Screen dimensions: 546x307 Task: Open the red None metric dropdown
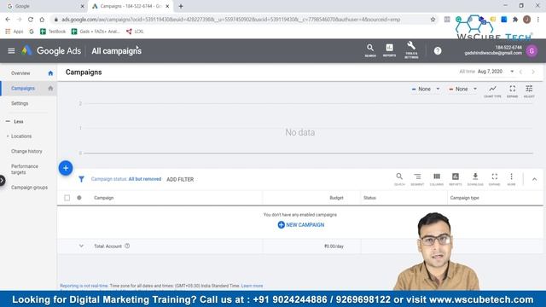click(x=462, y=89)
